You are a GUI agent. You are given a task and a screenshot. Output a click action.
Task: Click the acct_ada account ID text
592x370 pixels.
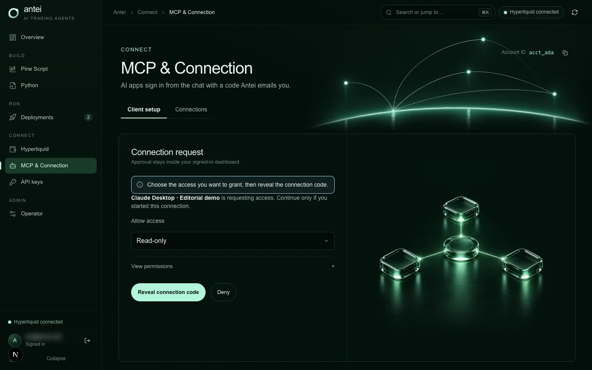541,53
